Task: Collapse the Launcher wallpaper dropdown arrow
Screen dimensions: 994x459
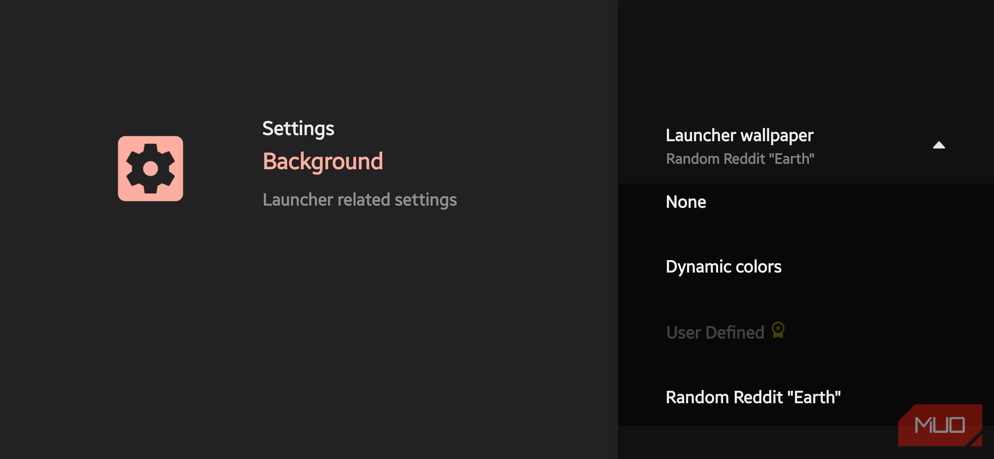Action: 939,145
